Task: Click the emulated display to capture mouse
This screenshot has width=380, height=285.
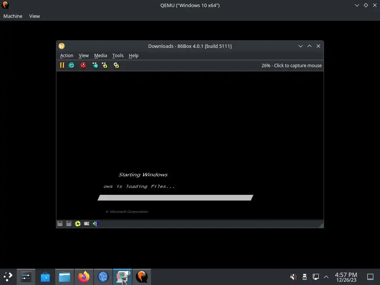Action: click(x=190, y=145)
